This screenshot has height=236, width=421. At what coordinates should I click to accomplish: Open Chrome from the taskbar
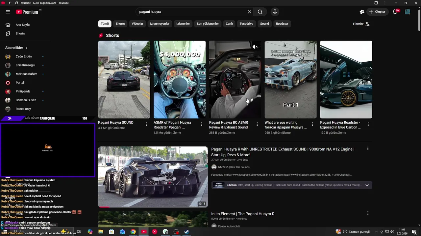pyautogui.click(x=133, y=232)
